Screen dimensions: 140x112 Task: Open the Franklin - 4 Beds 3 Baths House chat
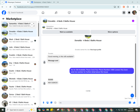point(19,56)
